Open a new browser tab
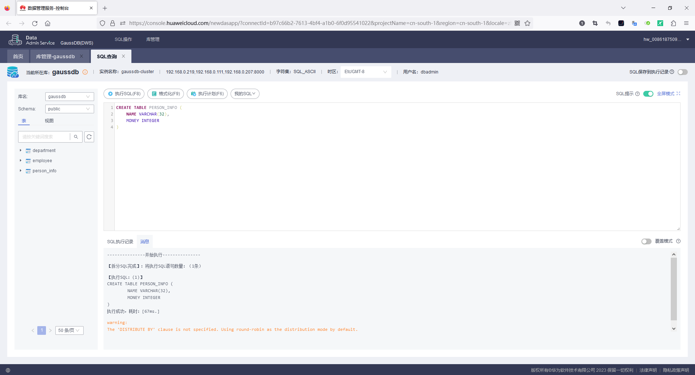The width and height of the screenshot is (695, 375). pos(105,8)
